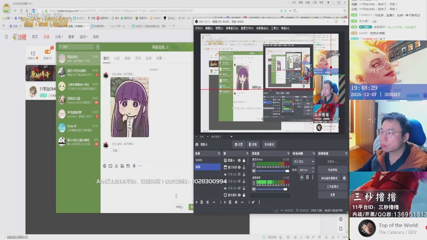Remove selected source with trash icon
The height and width of the screenshot is (240, 427).
[x=230, y=202]
